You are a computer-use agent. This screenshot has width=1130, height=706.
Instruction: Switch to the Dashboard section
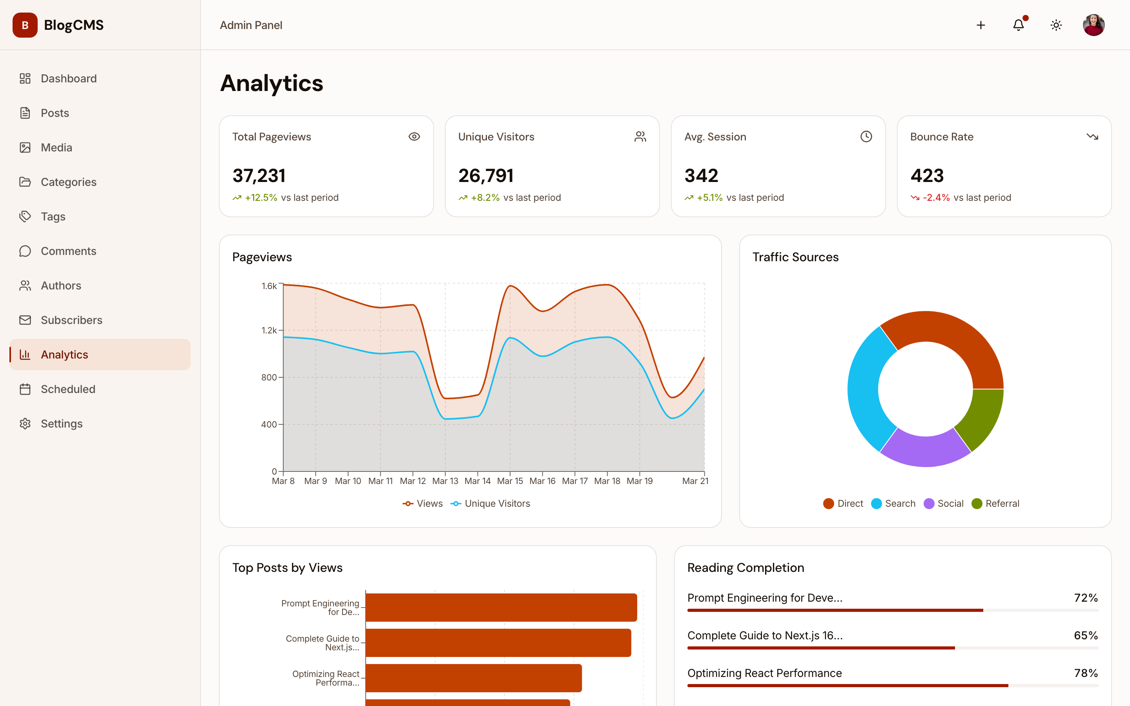tap(68, 78)
